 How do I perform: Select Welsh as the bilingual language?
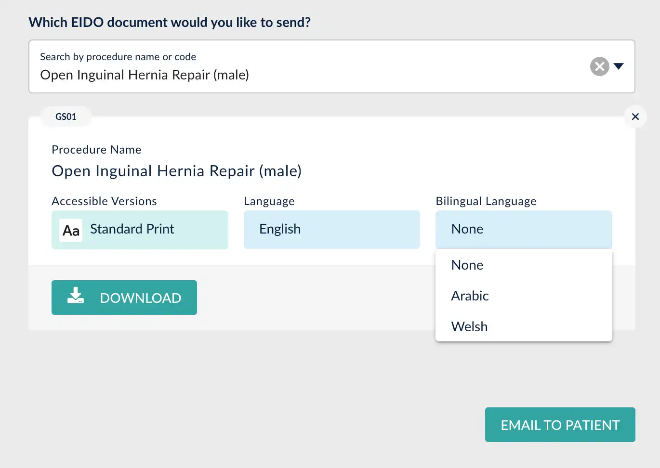[524, 326]
